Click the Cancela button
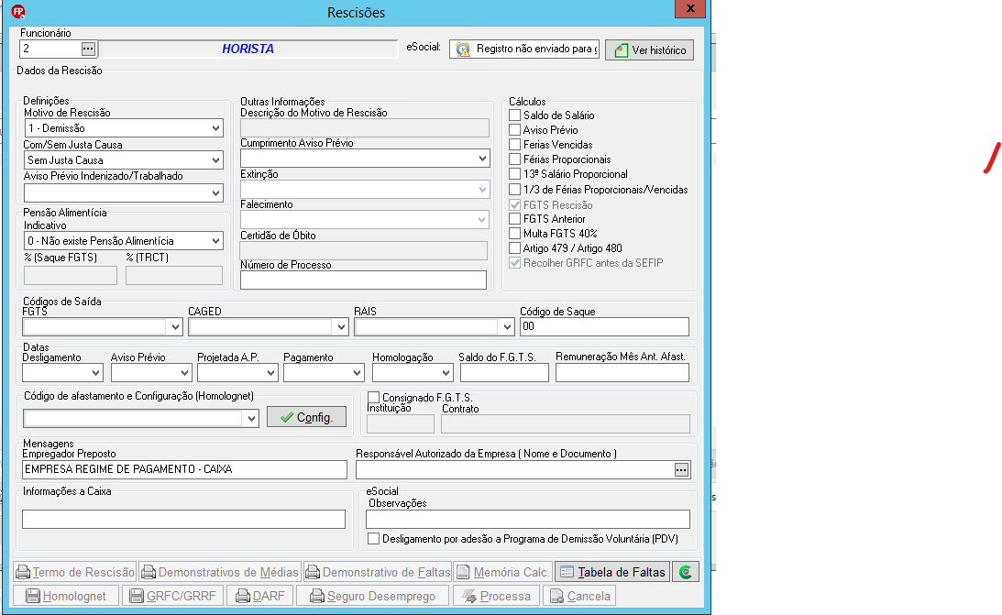The height and width of the screenshot is (615, 1002). point(579,596)
